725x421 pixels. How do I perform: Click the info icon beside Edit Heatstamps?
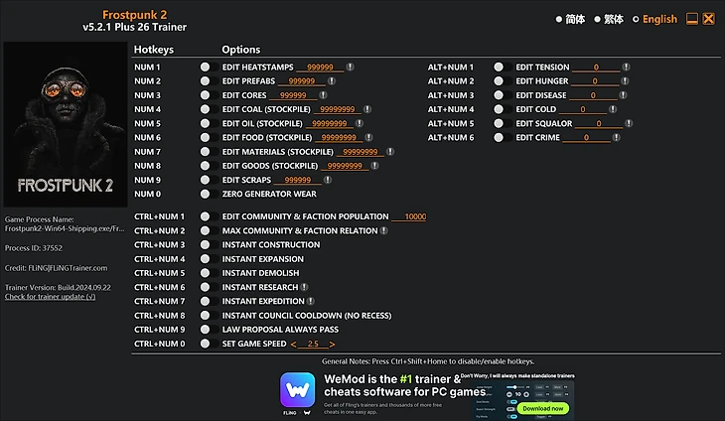[350, 67]
